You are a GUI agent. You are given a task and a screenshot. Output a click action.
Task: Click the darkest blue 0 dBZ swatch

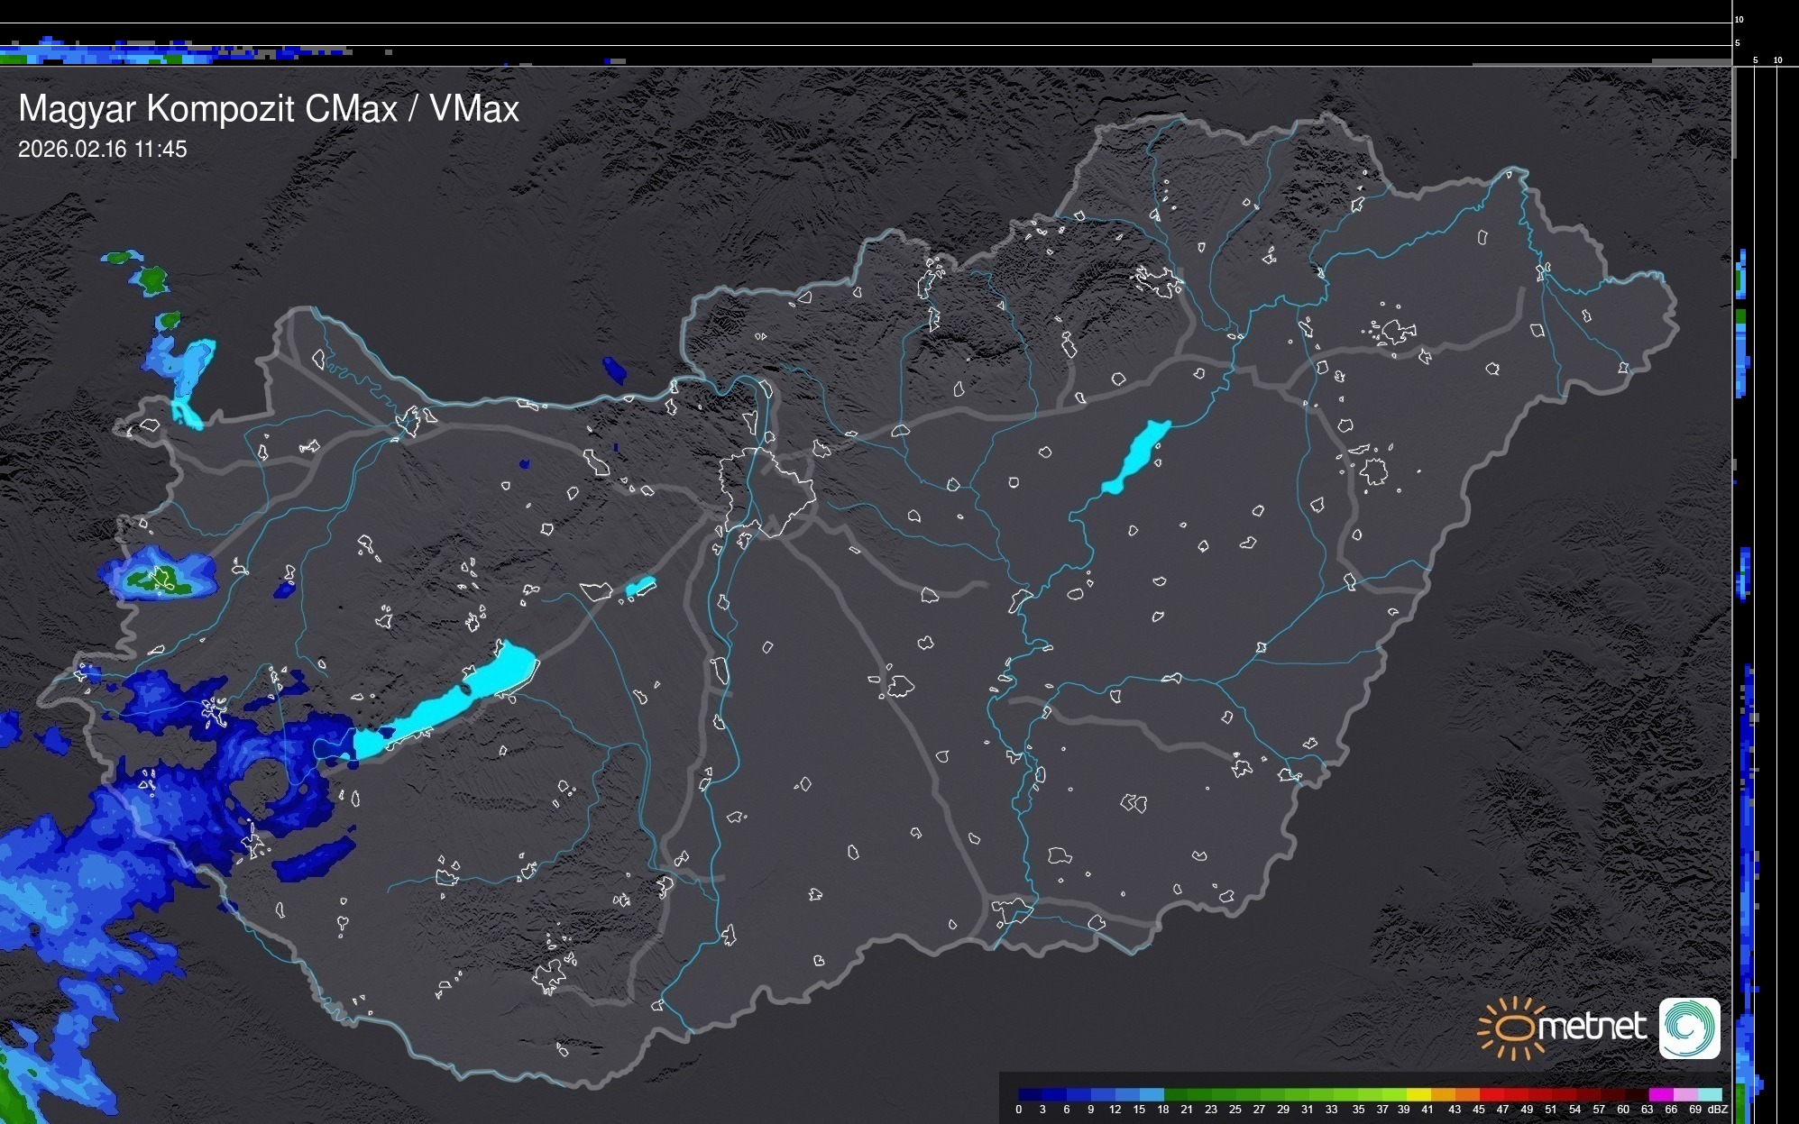[1030, 1094]
